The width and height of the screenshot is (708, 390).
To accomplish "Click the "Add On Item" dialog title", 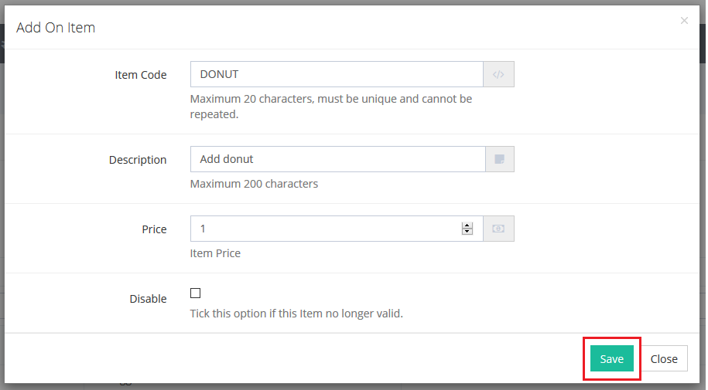I will click(x=56, y=28).
